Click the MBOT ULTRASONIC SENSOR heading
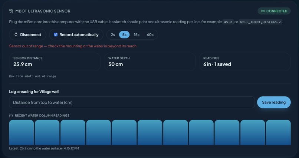 pyautogui.click(x=43, y=11)
